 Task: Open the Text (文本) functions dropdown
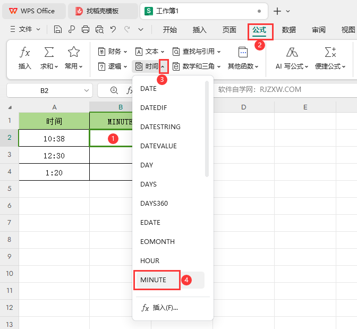(150, 52)
